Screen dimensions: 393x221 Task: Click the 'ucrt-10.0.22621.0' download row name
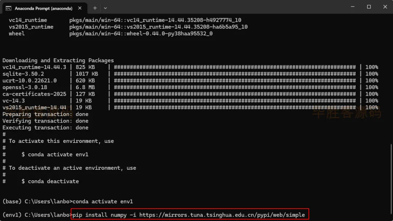(x=29, y=81)
